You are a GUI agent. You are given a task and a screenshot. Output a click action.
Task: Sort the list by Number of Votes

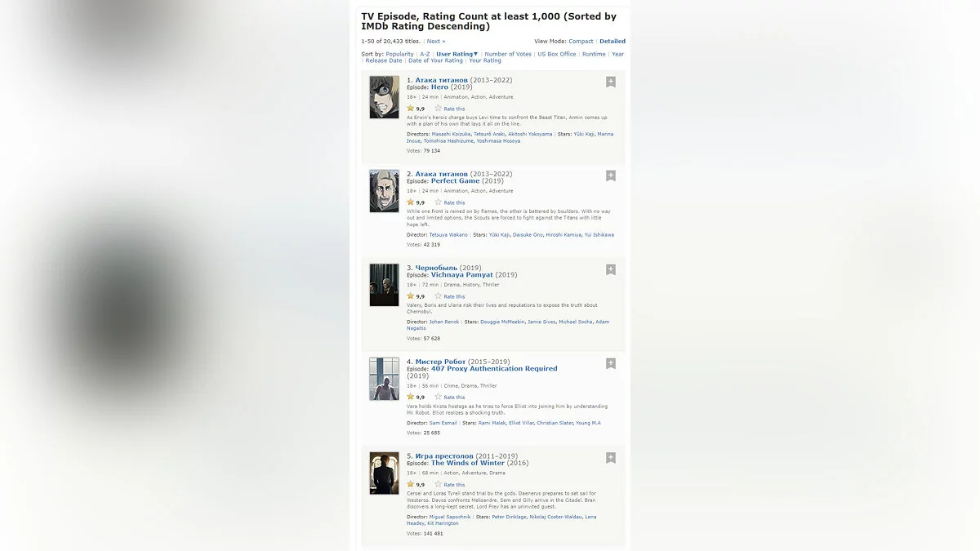tap(508, 54)
